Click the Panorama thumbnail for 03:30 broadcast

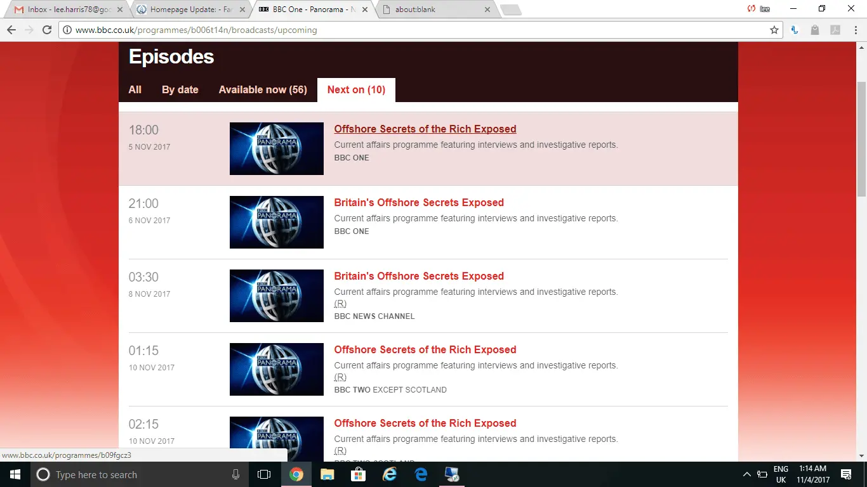pyautogui.click(x=276, y=295)
